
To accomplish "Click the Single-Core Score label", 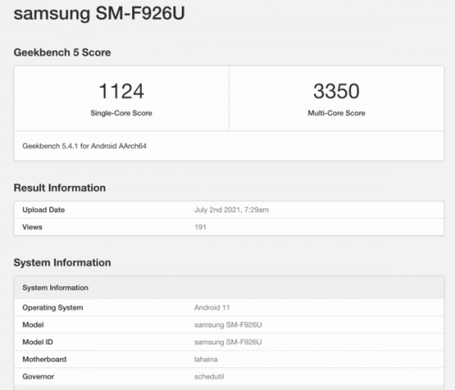I will pos(121,113).
